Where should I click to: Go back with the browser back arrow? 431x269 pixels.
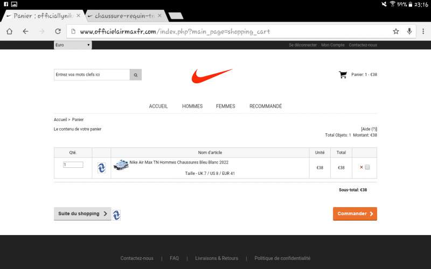coord(25,31)
